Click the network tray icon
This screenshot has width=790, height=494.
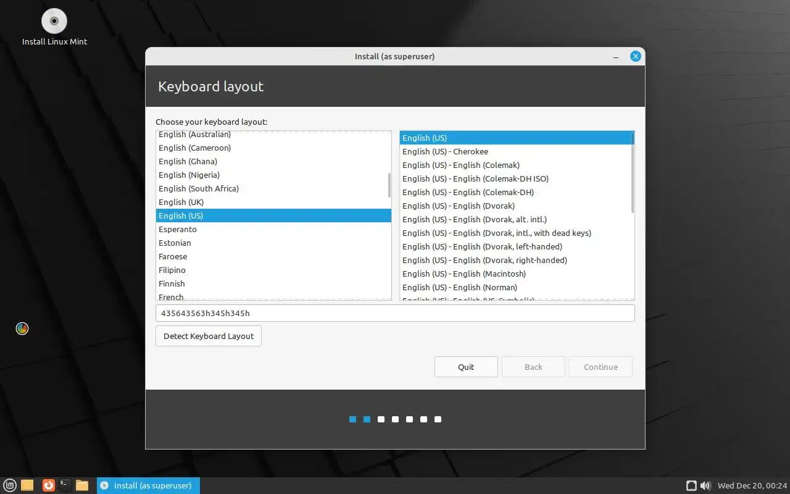click(x=692, y=486)
